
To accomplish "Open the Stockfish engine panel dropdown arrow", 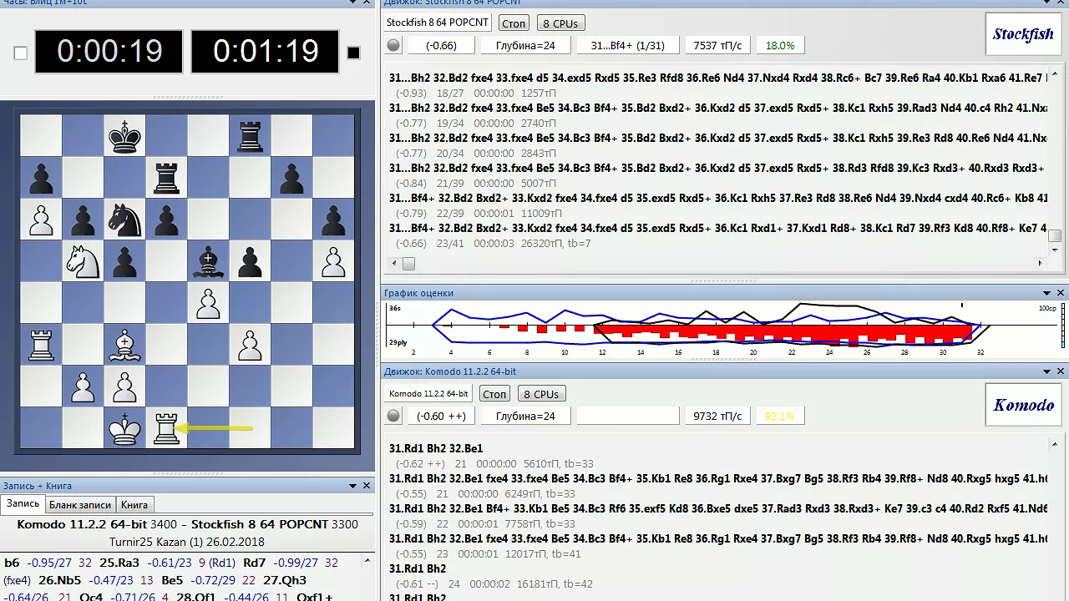I will tap(1047, 3).
